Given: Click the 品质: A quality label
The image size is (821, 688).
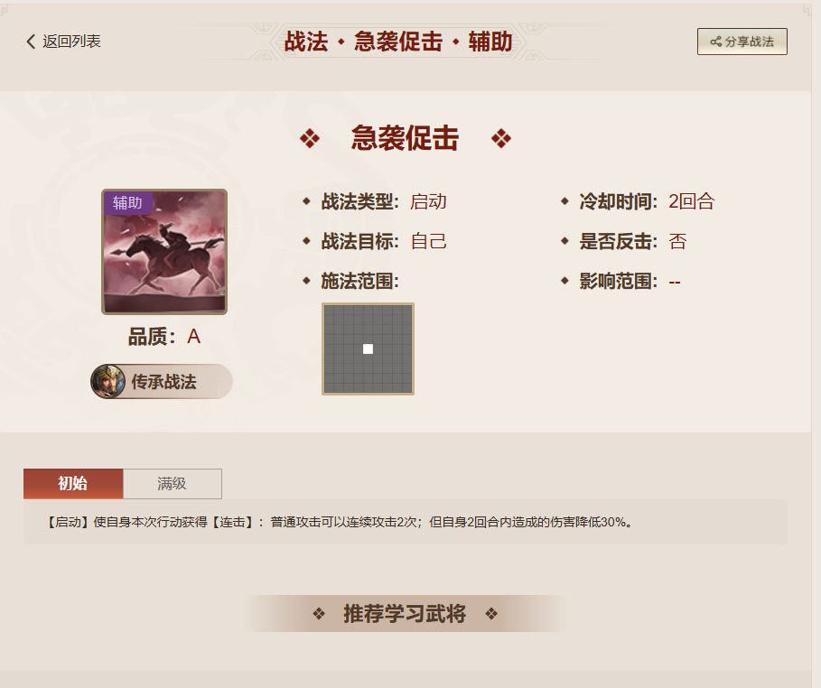Looking at the screenshot, I should pos(164,337).
